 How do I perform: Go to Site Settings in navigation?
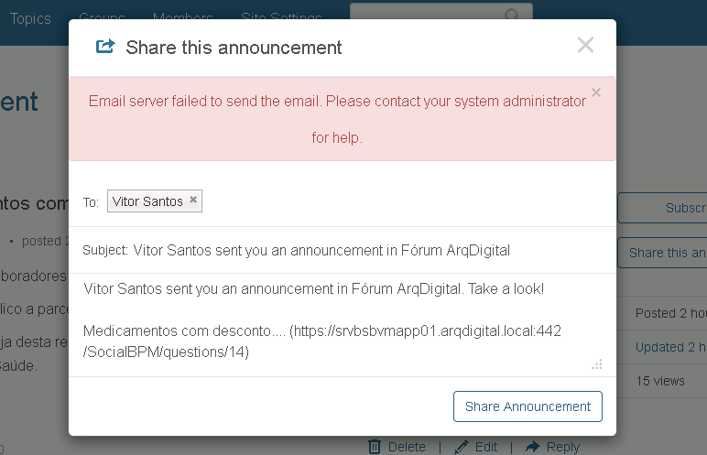point(281,18)
